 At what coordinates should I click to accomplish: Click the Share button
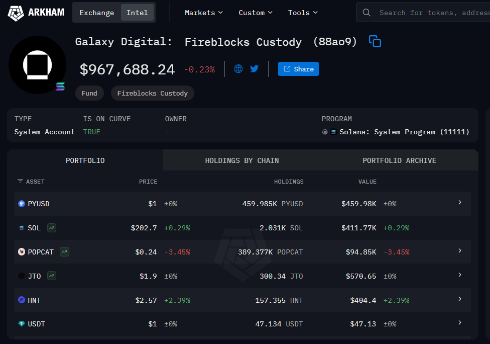[x=298, y=69]
